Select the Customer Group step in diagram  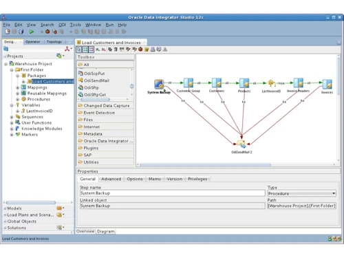pyautogui.click(x=189, y=83)
